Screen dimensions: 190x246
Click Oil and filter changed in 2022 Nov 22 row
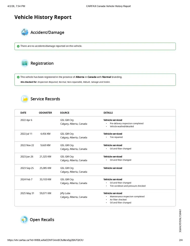[121, 149]
